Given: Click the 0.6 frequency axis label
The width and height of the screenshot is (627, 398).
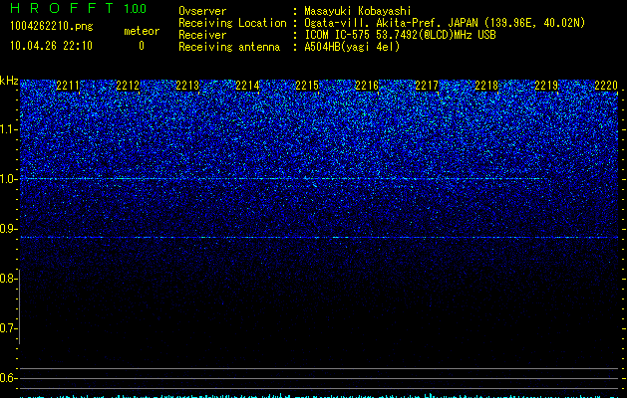Looking at the screenshot, I should (x=8, y=378).
